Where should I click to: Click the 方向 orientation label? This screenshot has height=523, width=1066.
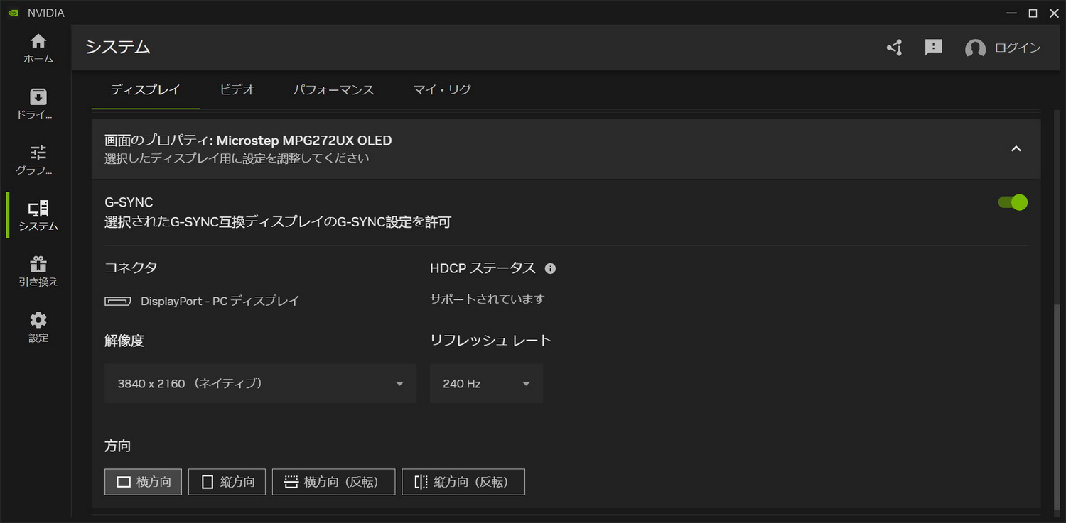[x=117, y=446]
